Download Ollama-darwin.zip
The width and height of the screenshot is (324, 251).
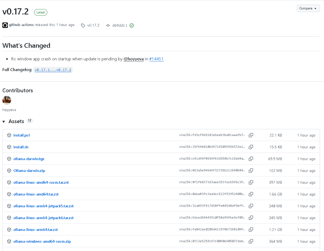pyautogui.click(x=29, y=170)
